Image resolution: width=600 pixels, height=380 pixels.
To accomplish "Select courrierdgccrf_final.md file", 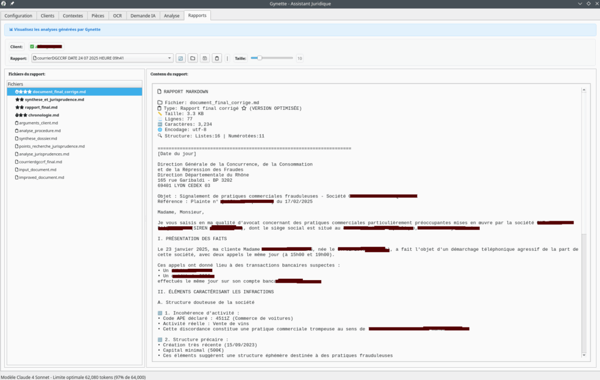I will [41, 161].
